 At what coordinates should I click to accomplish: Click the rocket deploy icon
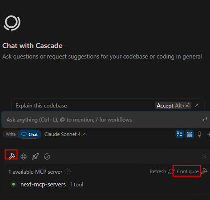pyautogui.click(x=35, y=156)
